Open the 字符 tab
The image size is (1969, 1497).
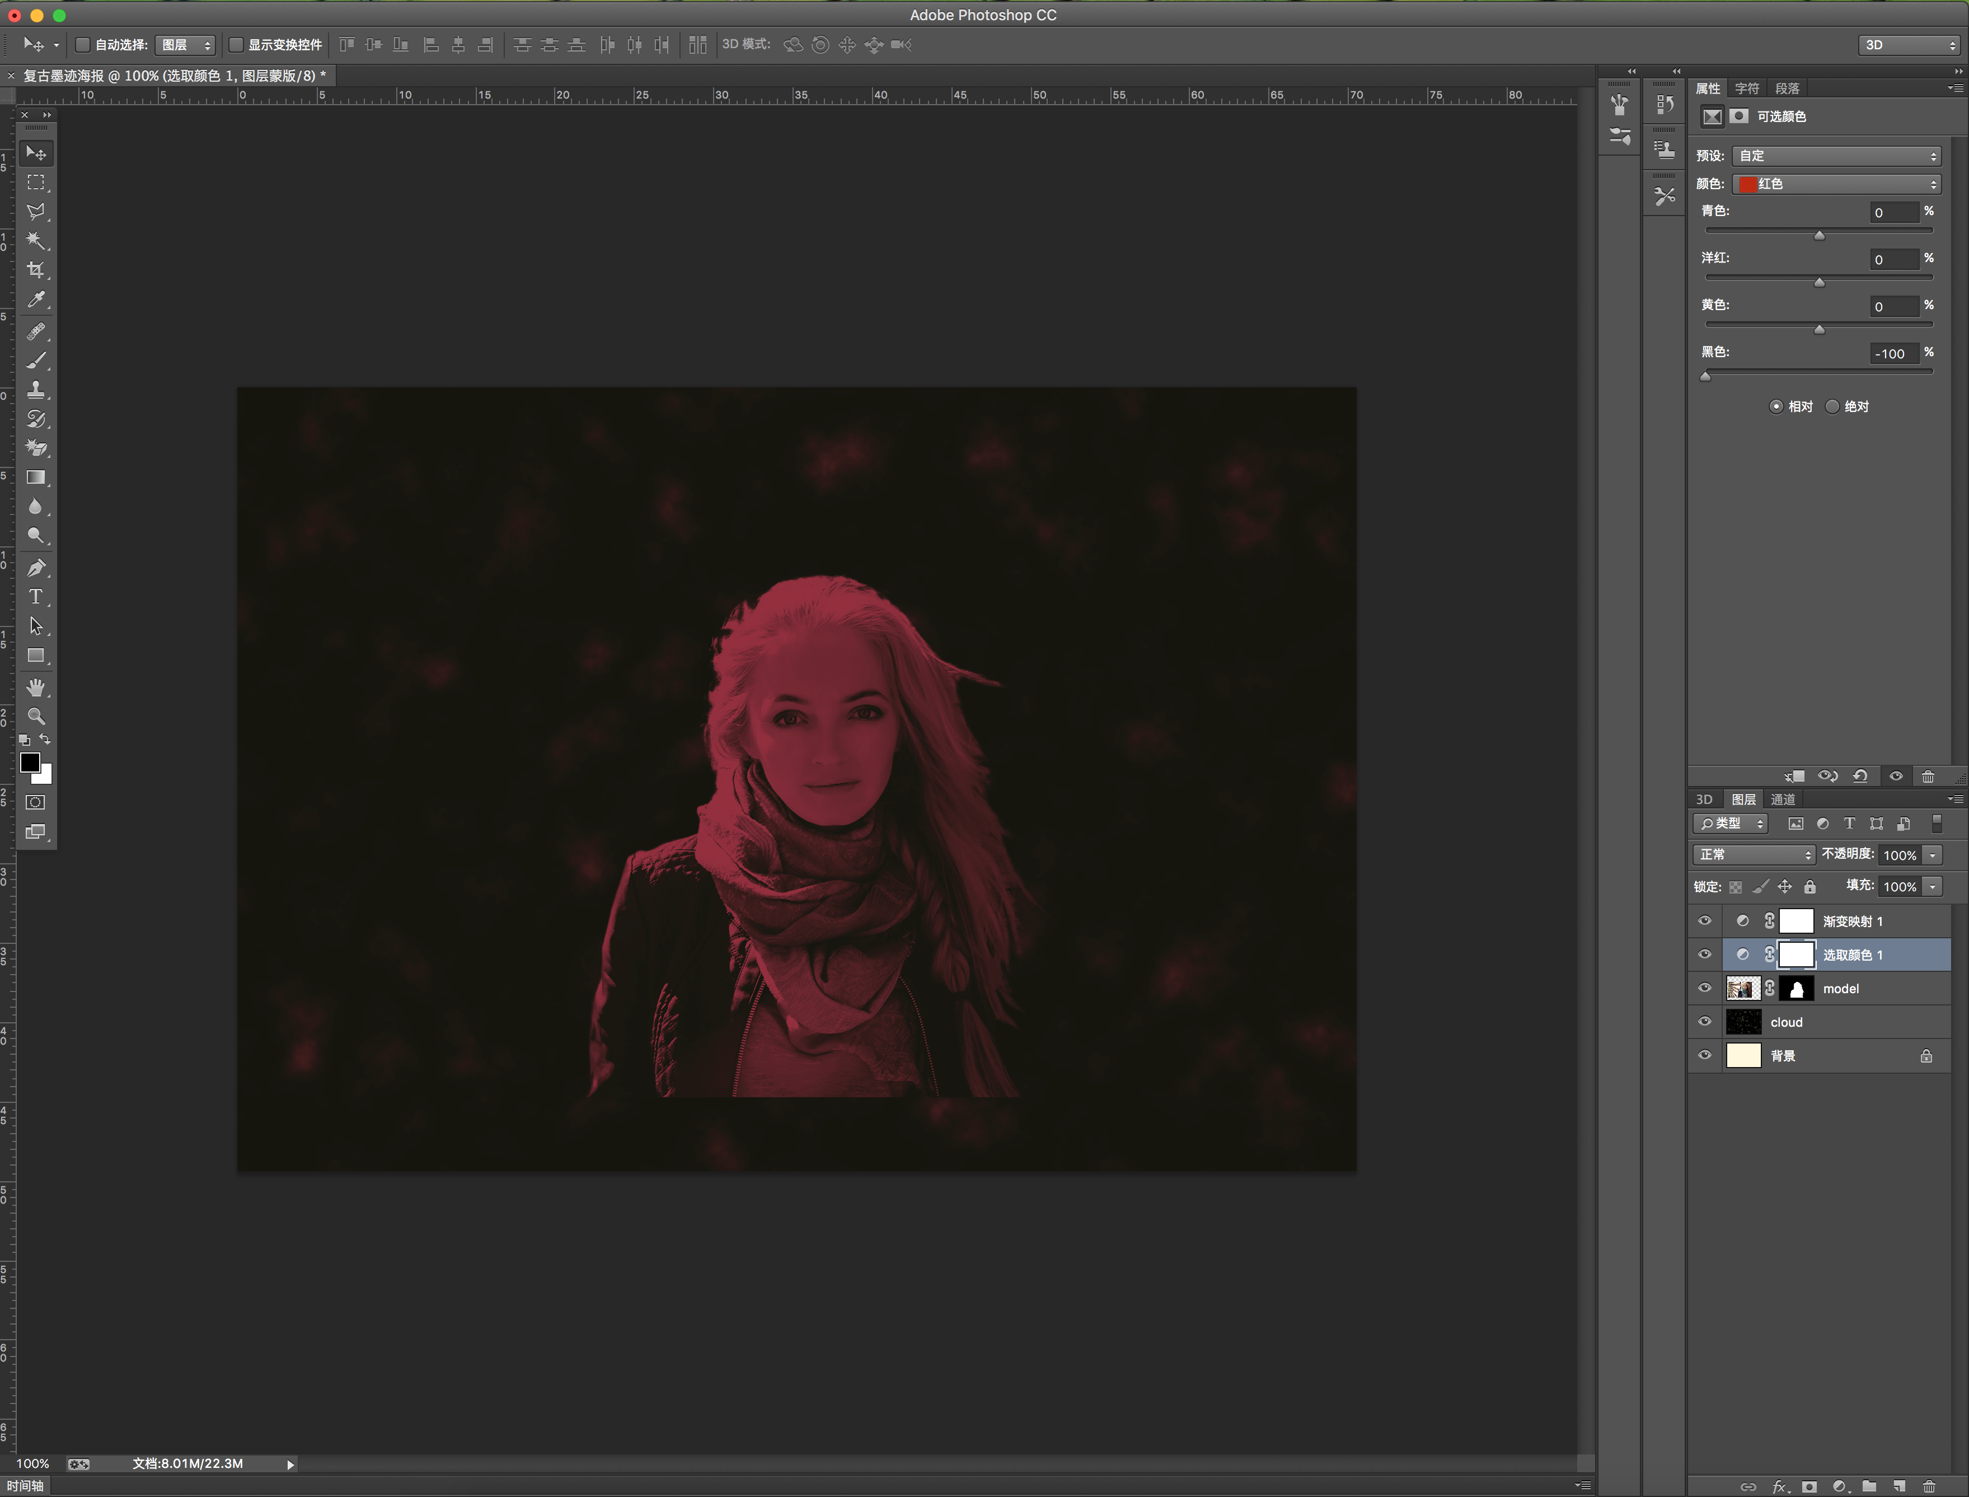click(1746, 88)
